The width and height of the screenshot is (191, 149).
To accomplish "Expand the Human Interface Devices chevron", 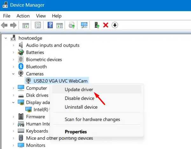I will pos(13,124).
